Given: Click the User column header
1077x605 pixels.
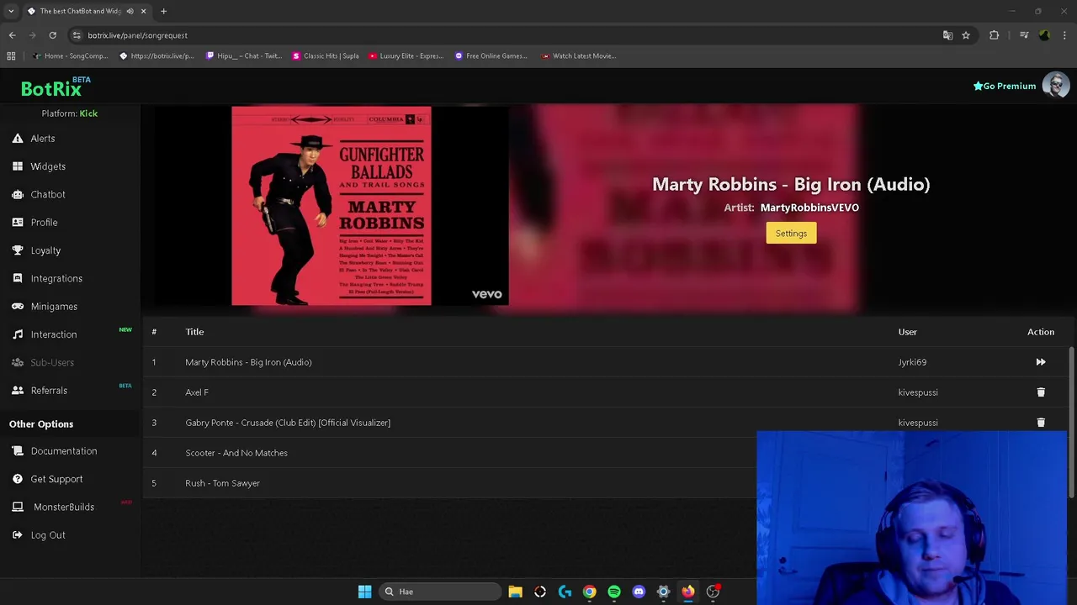Looking at the screenshot, I should point(907,332).
